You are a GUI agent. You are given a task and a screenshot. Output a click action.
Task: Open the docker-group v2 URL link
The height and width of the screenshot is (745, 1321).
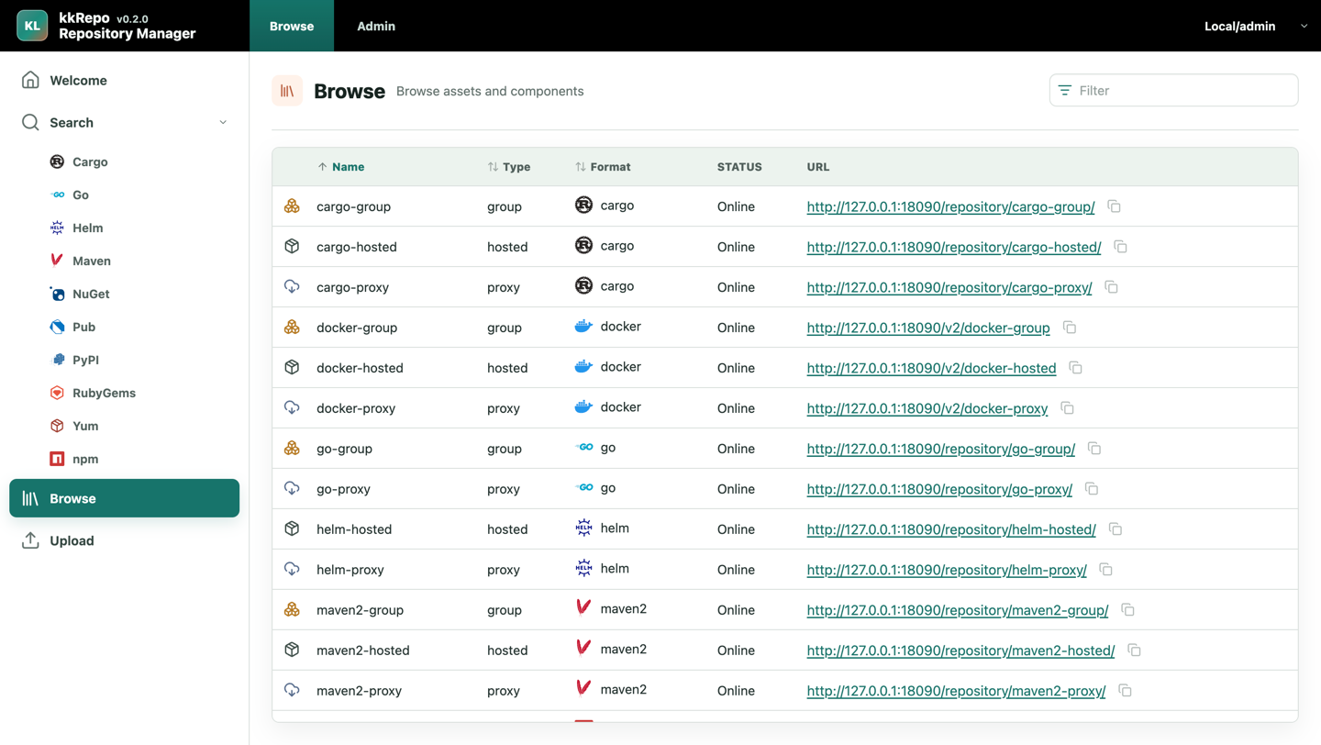pos(928,328)
